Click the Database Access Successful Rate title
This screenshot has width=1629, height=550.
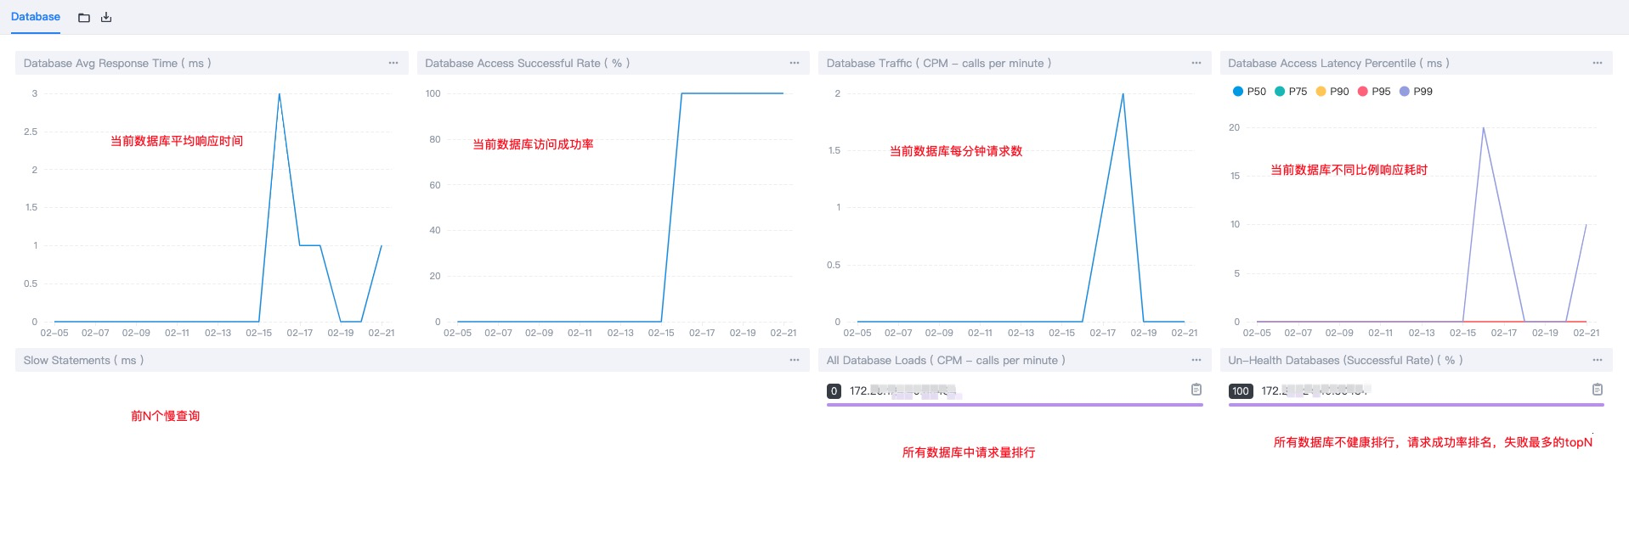(527, 63)
